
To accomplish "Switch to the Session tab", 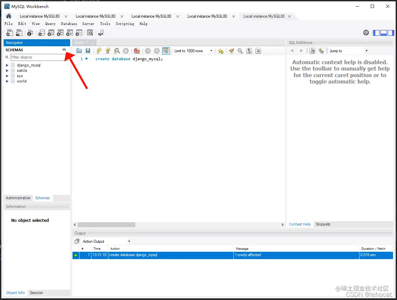I will [x=36, y=293].
